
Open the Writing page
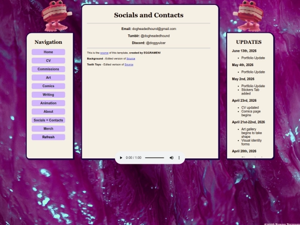[48, 94]
